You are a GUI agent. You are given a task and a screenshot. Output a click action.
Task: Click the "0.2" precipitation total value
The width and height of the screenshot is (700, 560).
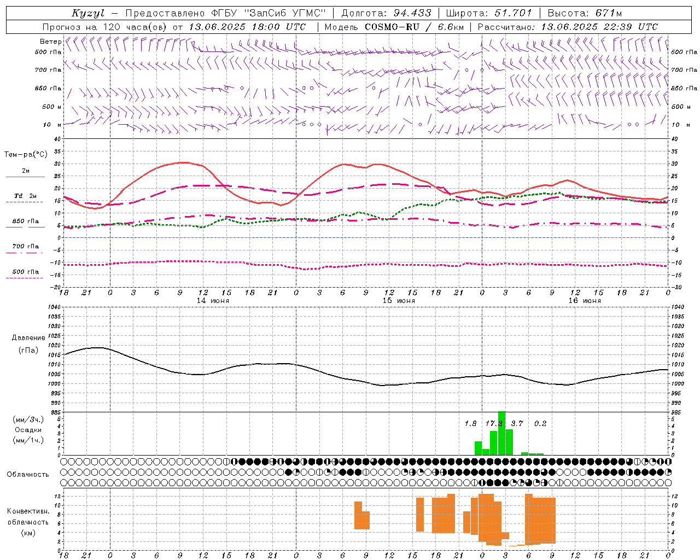point(540,424)
